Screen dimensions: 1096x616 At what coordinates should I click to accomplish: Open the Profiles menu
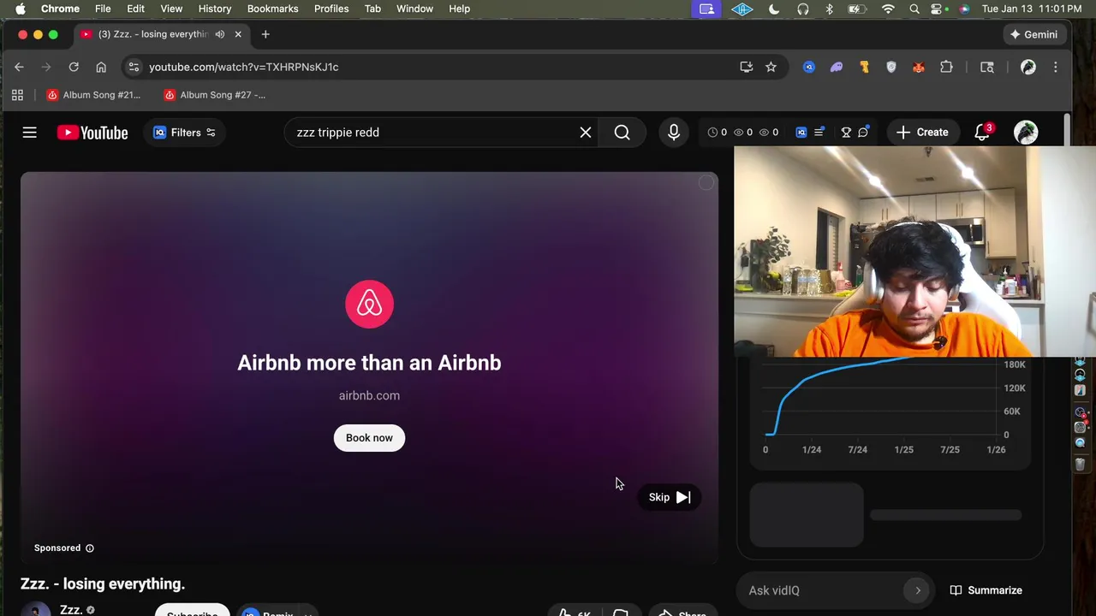tap(331, 9)
